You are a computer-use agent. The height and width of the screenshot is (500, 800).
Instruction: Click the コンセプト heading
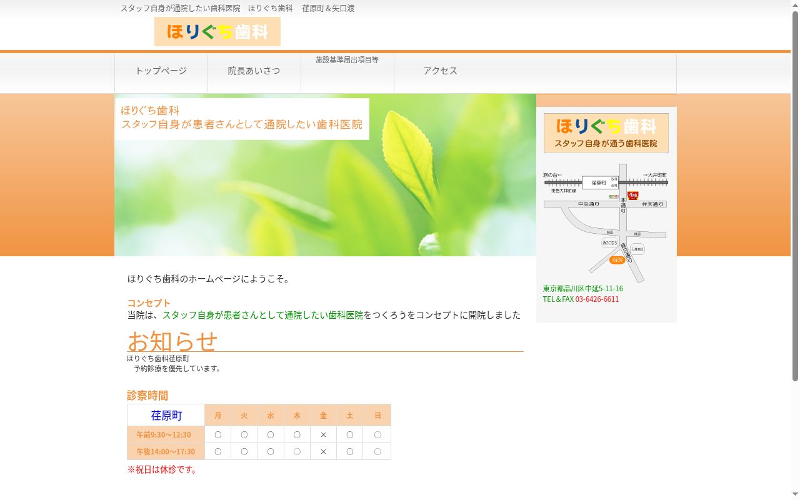pos(149,303)
